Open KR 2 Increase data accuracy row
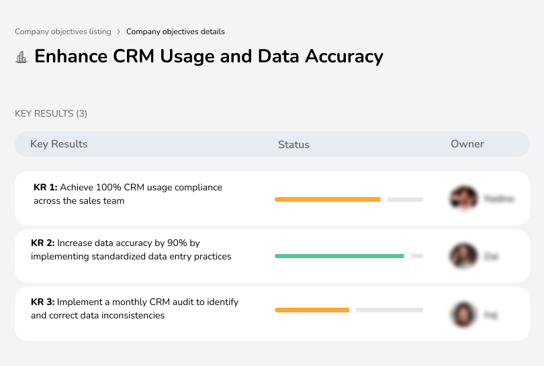 coord(272,256)
